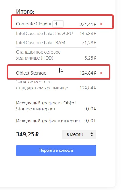Delete Object Storage with the red X icon
This screenshot has height=190, width=122.
101,73
